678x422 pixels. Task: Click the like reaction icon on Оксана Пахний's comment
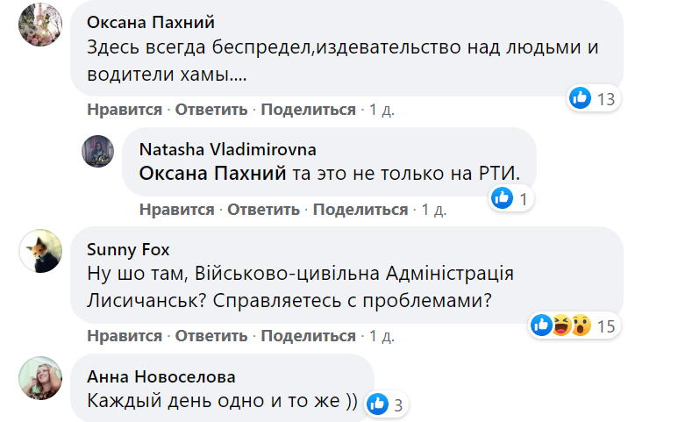click(581, 98)
